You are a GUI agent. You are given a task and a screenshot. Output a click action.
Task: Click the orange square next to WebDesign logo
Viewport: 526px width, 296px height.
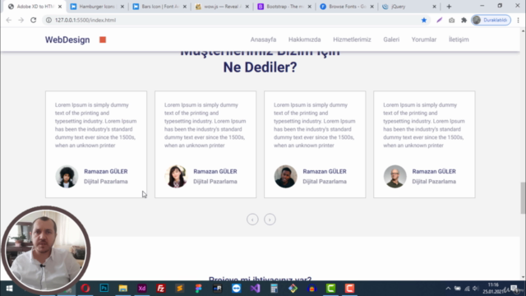tap(103, 39)
